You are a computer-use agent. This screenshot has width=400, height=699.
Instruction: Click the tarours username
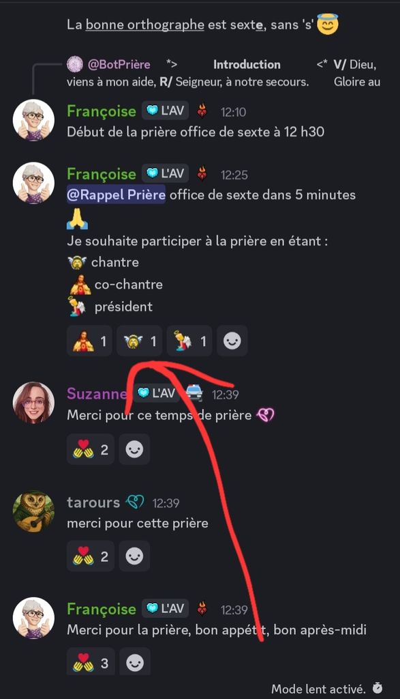(93, 502)
